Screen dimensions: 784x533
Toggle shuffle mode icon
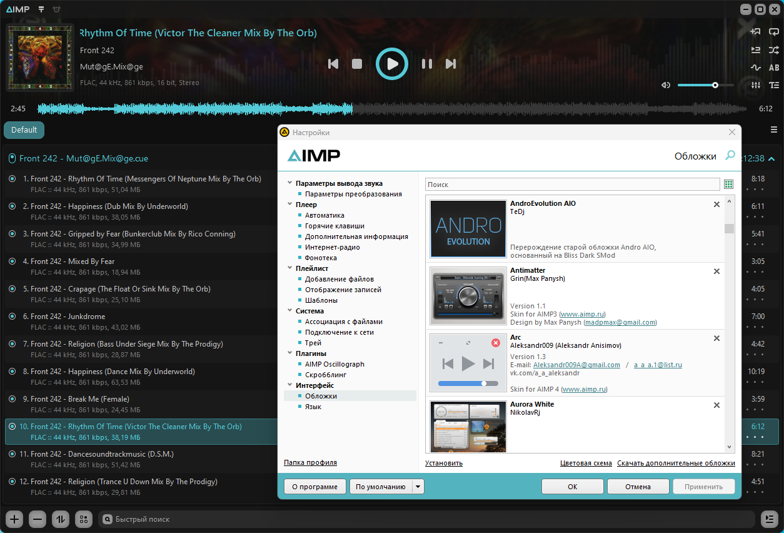coord(774,50)
